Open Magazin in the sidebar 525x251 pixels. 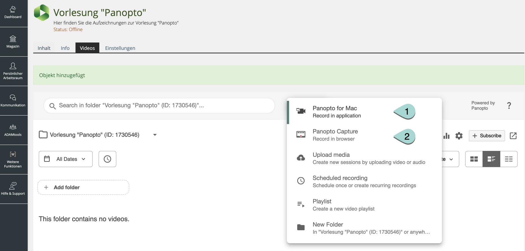[13, 42]
